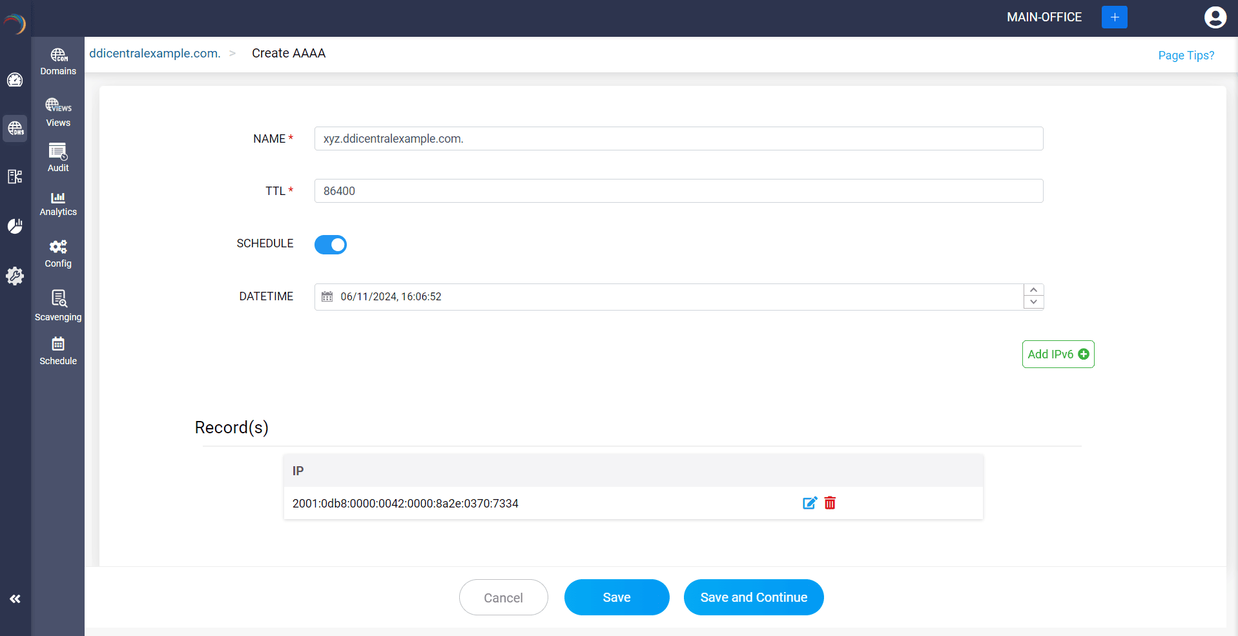Open the user profile avatar menu
The height and width of the screenshot is (636, 1238).
1215,17
